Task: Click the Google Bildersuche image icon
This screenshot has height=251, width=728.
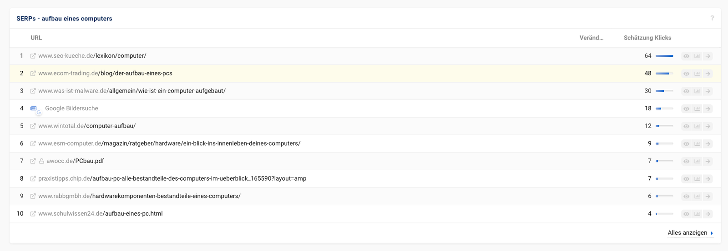Action: click(x=34, y=108)
